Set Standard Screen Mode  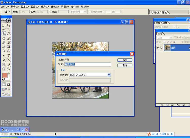tap(3, 89)
